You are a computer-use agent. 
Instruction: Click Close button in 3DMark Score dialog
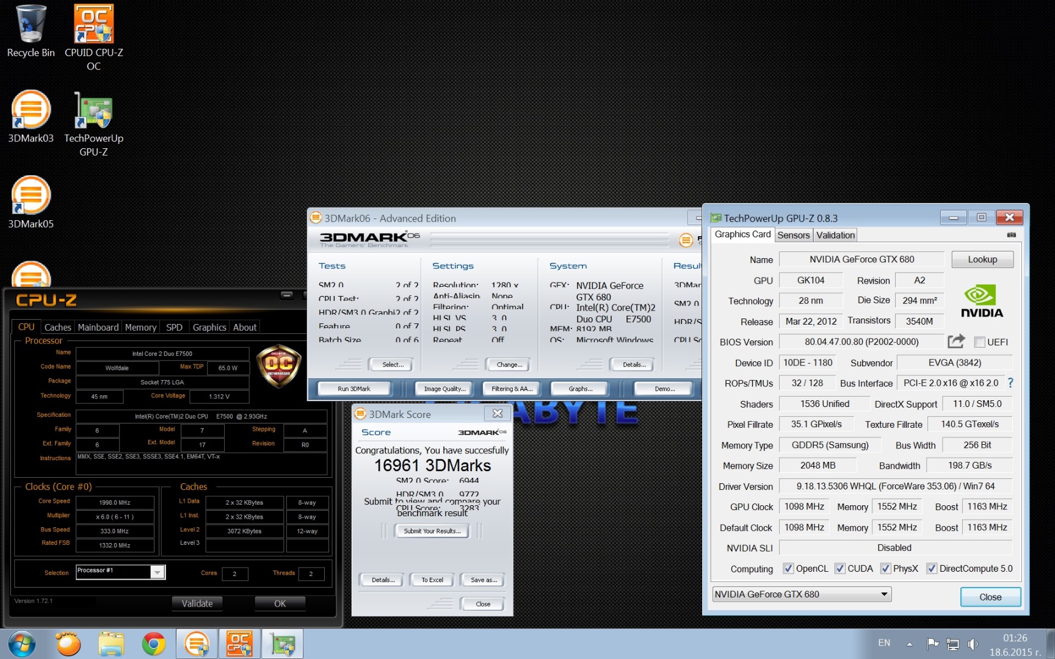click(x=483, y=604)
